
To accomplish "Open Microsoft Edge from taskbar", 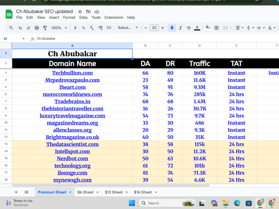I will pyautogui.click(x=237, y=203).
